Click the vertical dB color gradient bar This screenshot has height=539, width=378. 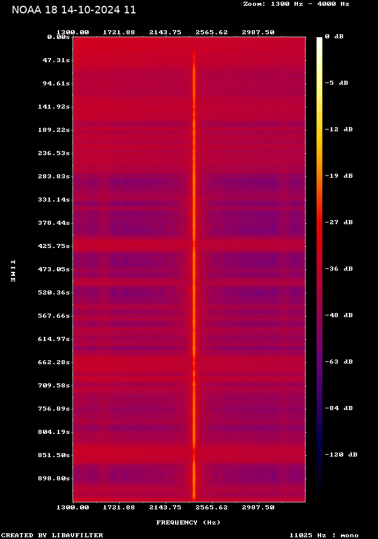319,267
